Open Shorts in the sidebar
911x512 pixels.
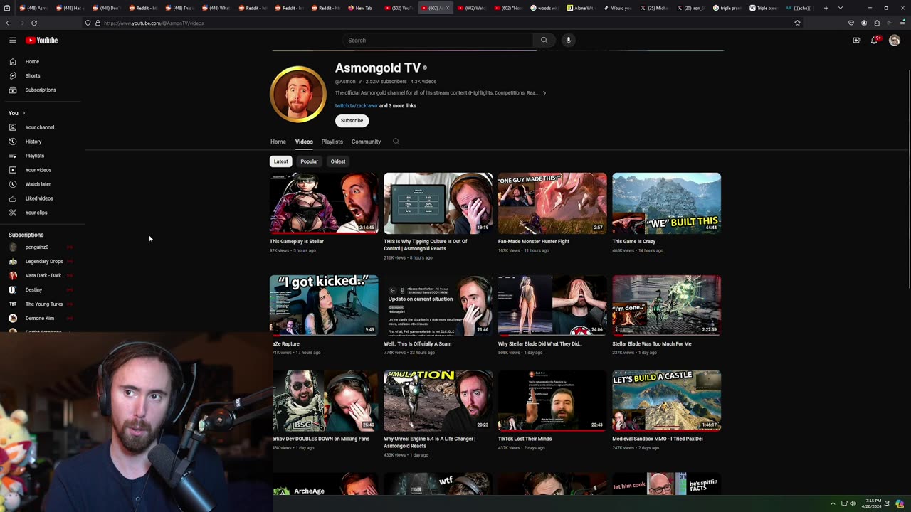tap(43, 76)
